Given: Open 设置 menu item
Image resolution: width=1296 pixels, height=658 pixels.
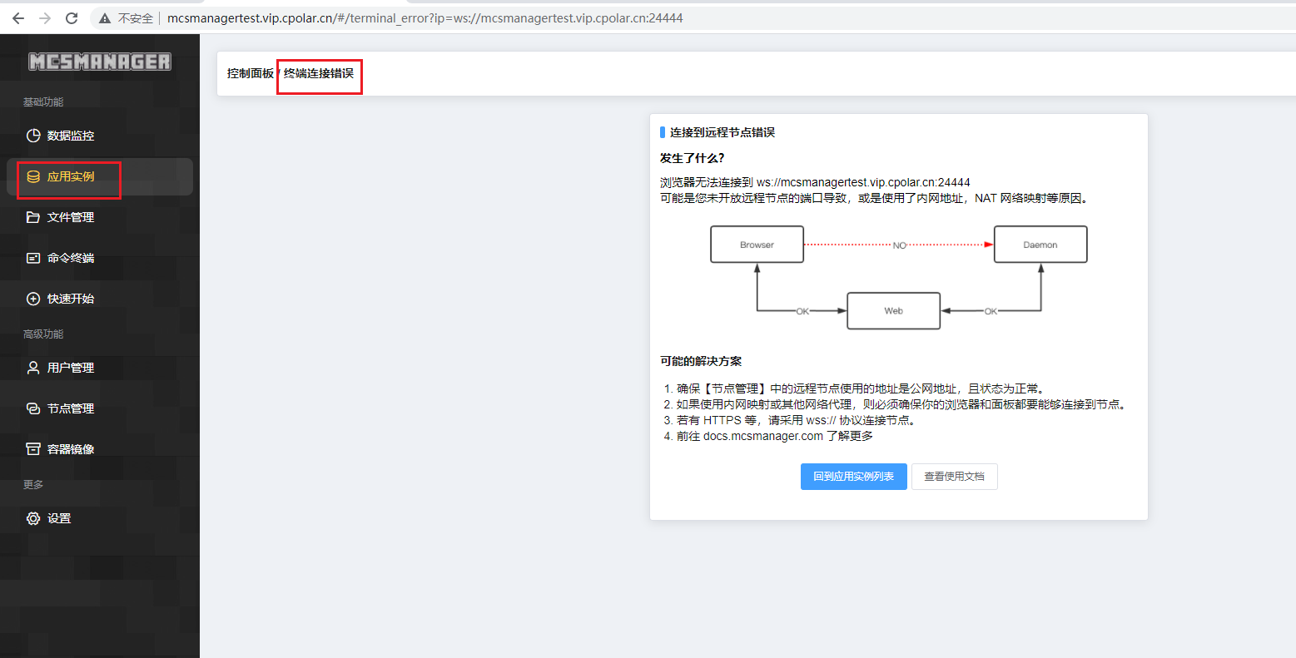Looking at the screenshot, I should coord(100,518).
